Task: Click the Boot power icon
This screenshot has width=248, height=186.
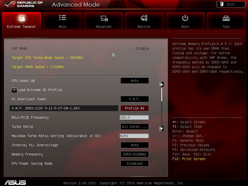Action: pyautogui.click(x=185, y=18)
